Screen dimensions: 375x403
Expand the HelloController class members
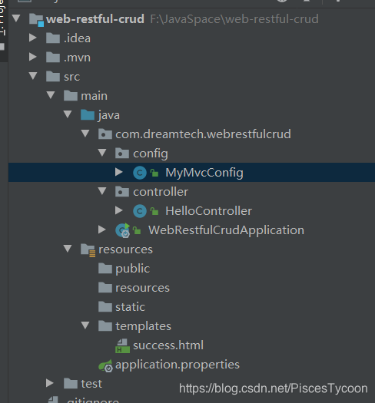tap(118, 210)
